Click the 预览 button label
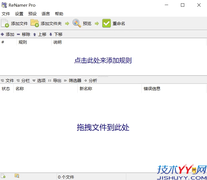This screenshot has height=180, width=207. [87, 24]
